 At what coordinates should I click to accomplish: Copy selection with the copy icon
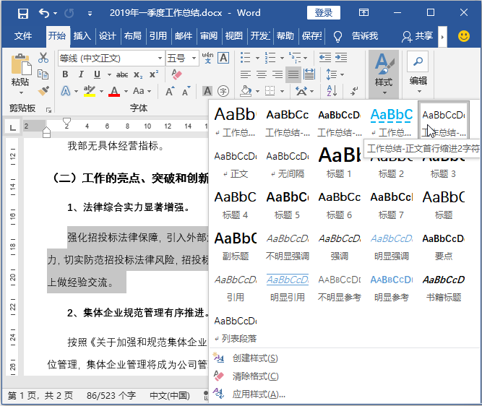click(x=43, y=74)
